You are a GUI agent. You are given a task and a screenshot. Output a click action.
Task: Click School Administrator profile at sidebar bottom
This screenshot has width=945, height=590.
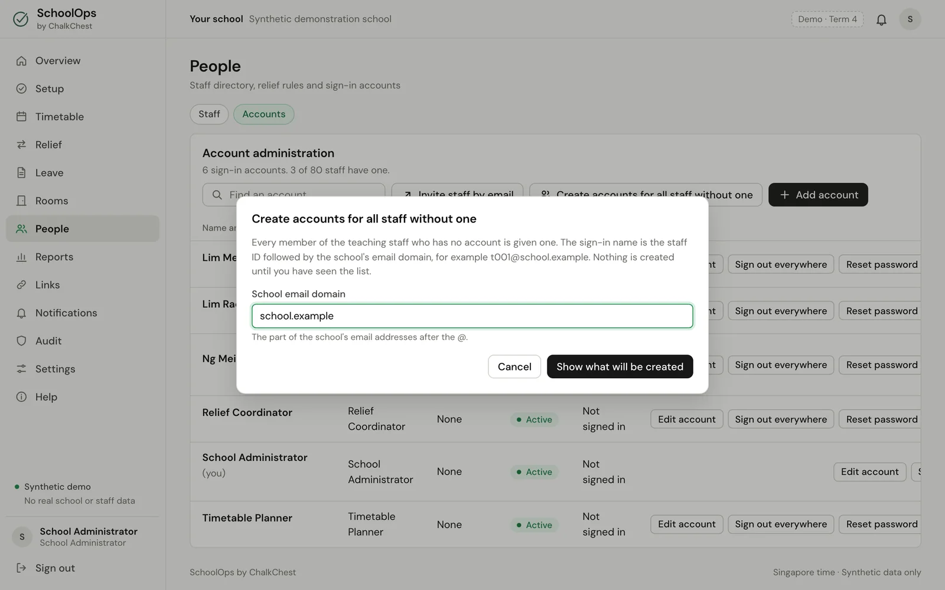coord(83,536)
